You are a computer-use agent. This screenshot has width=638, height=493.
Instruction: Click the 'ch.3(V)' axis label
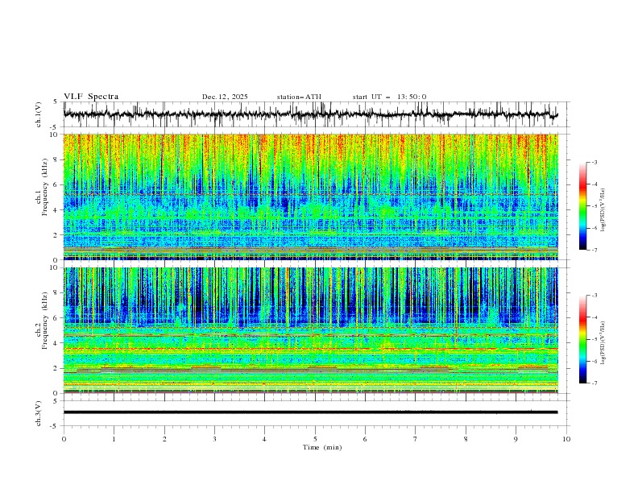39,413
